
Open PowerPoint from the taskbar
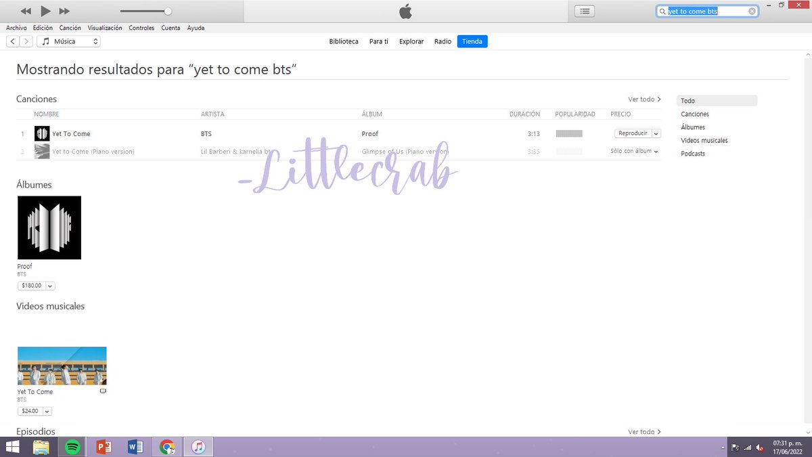[104, 447]
